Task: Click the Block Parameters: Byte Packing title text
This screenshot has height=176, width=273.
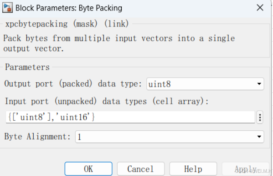Action: coord(69,8)
